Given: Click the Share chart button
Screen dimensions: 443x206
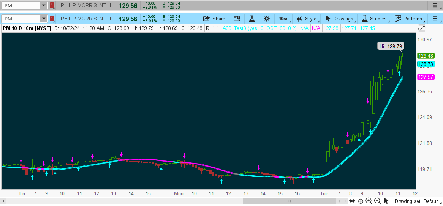Looking at the screenshot, I should click(x=214, y=19).
